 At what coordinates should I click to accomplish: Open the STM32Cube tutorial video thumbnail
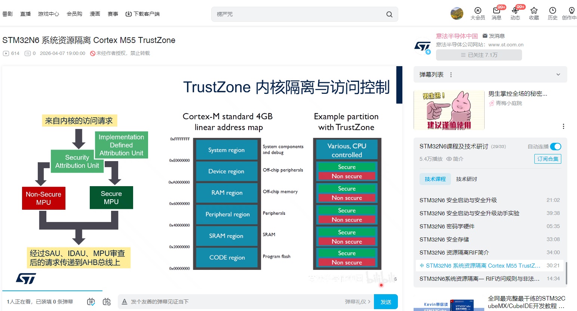[x=449, y=304]
